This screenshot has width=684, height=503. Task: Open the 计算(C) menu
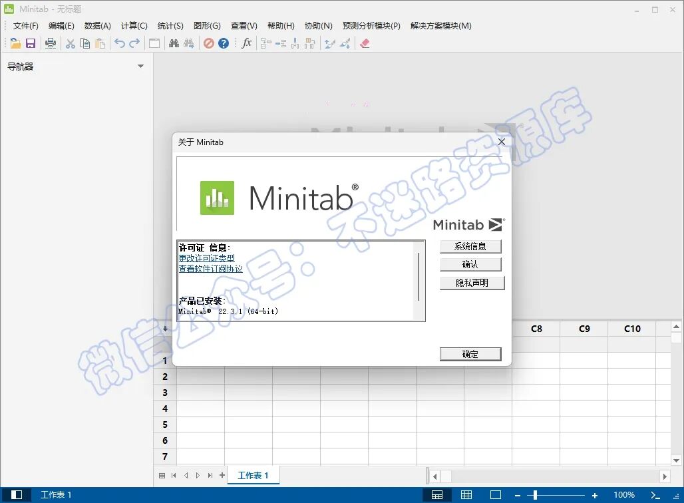pyautogui.click(x=134, y=26)
